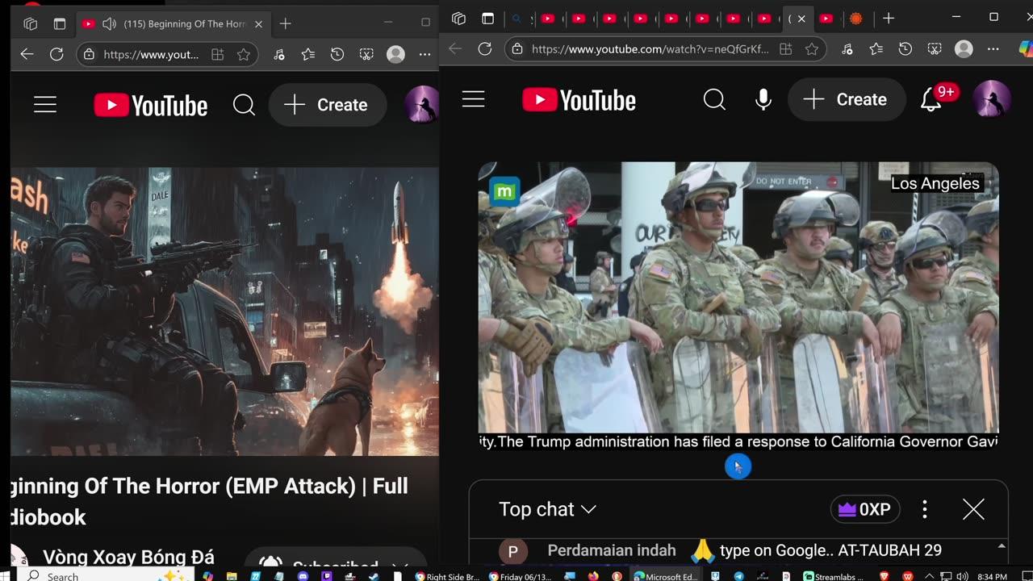The image size is (1033, 581).
Task: Refresh the page in left Edge window
Action: pyautogui.click(x=56, y=54)
